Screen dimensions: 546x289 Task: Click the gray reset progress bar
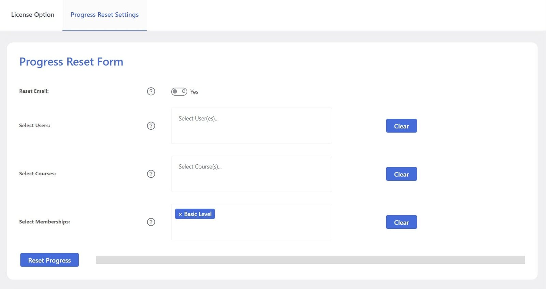pos(311,260)
